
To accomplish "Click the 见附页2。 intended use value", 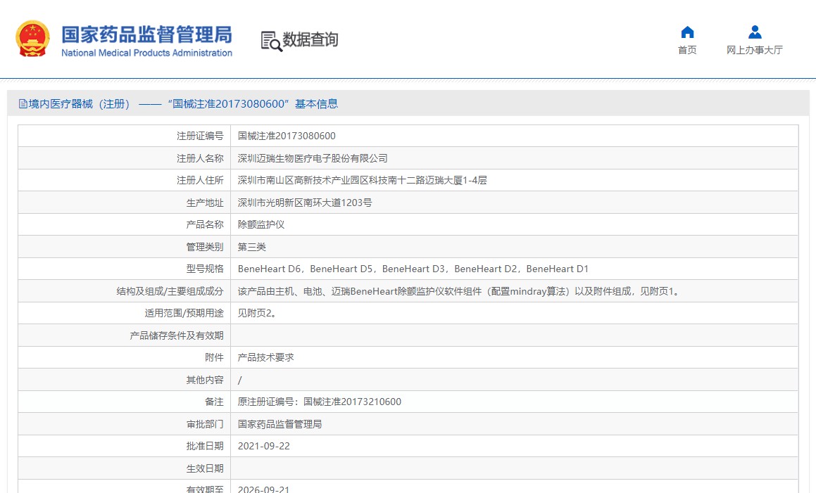I will pyautogui.click(x=257, y=313).
